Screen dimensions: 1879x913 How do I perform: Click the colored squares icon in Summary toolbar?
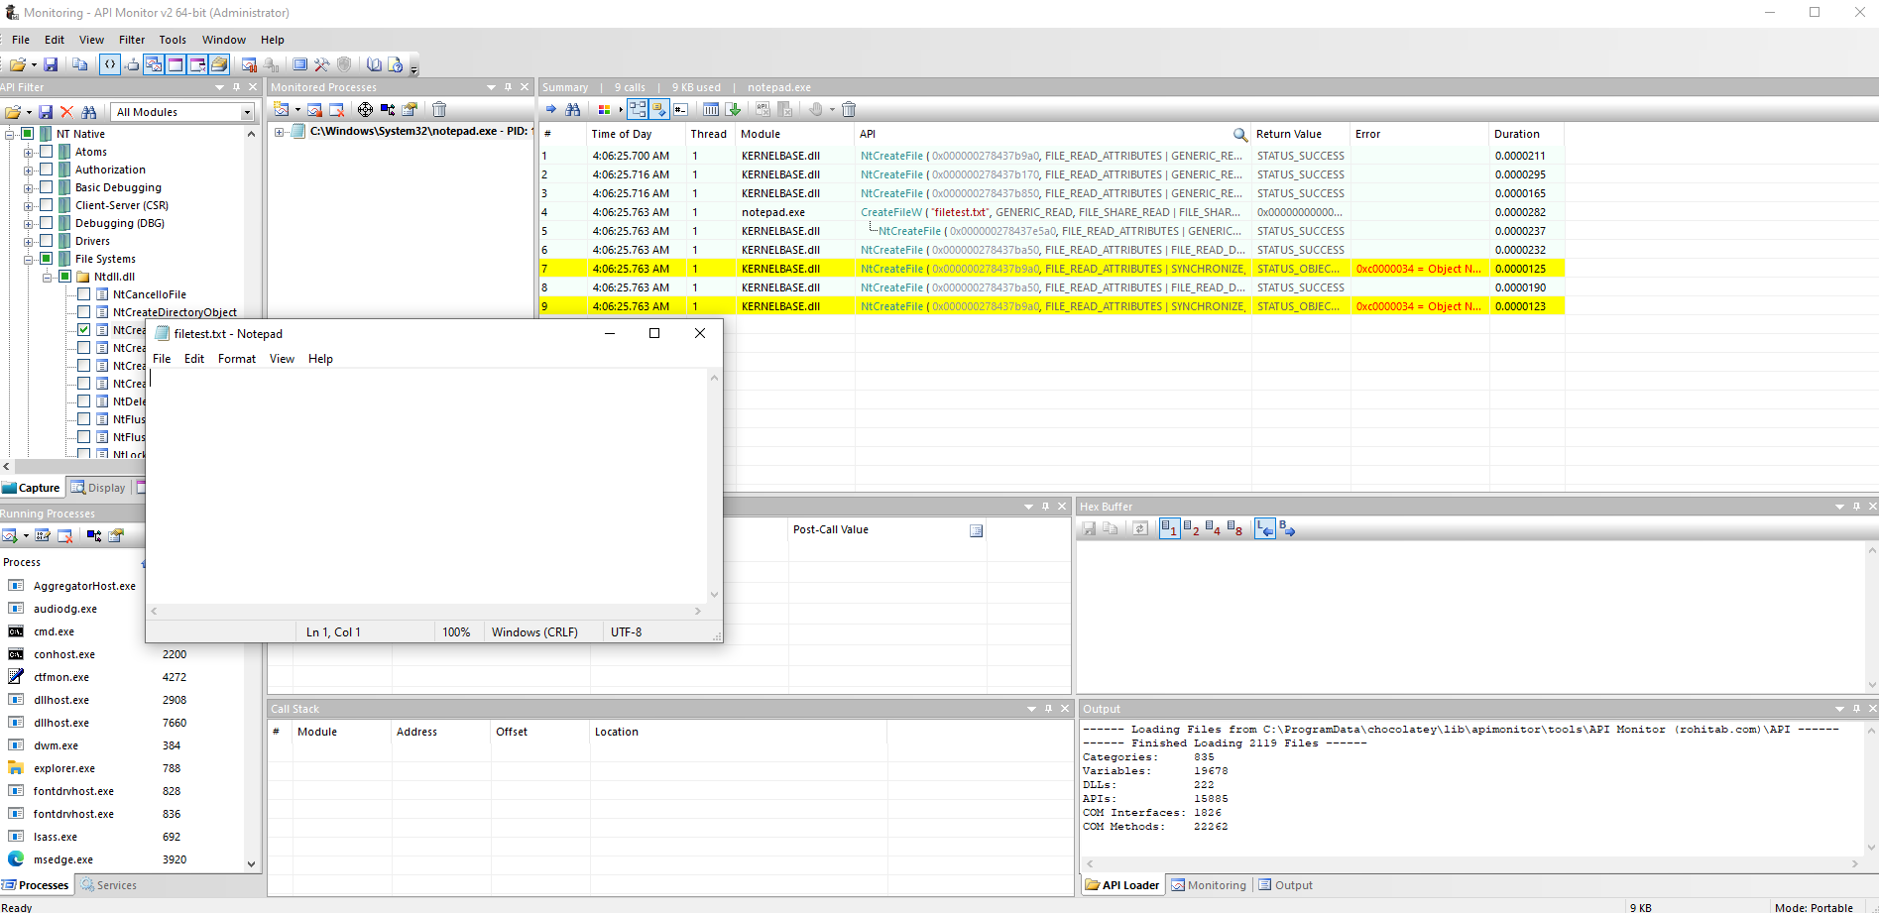[604, 110]
